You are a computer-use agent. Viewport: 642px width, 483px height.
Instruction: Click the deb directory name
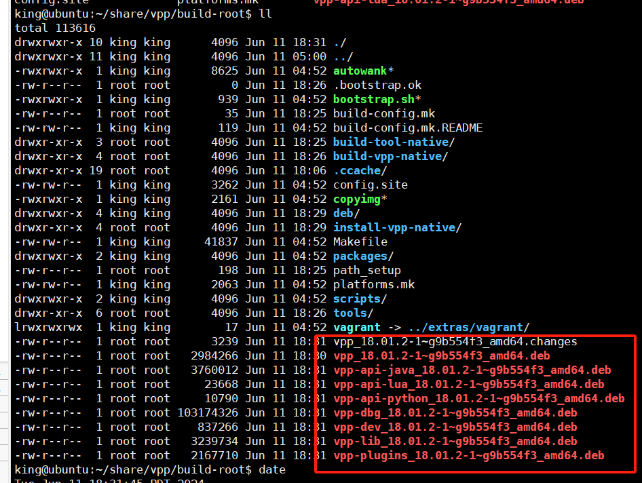[343, 213]
